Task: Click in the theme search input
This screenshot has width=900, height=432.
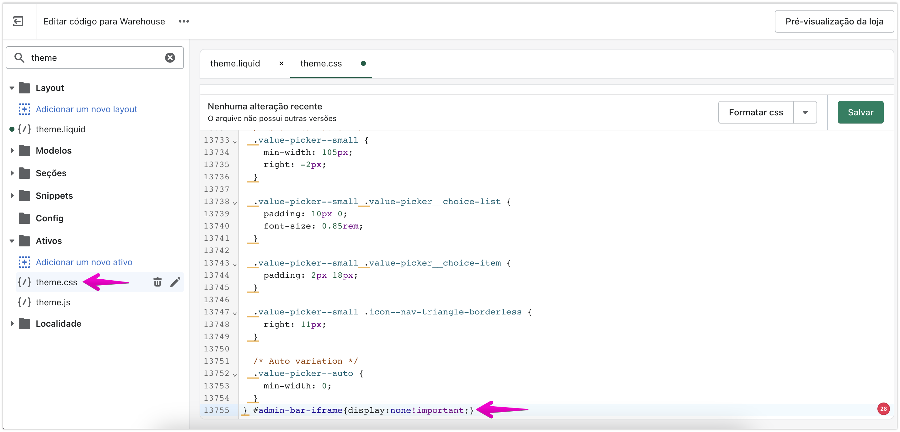Action: tap(94, 58)
